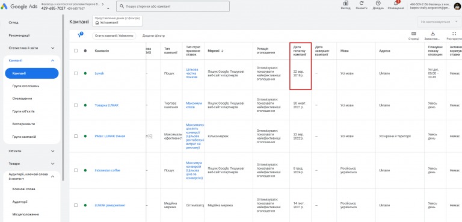Viewport: 462px width, 222px height.
Task: Click the Кілька мереж cell
Action: [x=218, y=136]
